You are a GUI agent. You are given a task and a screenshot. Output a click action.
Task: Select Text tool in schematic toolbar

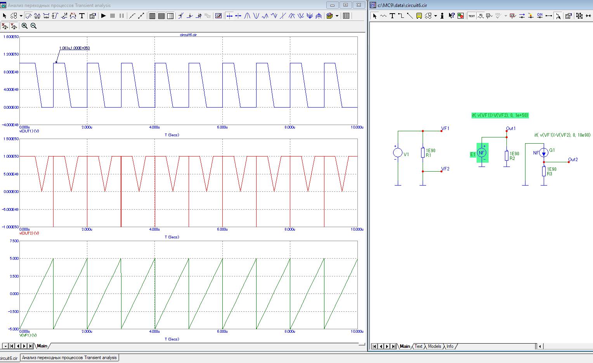tap(392, 16)
